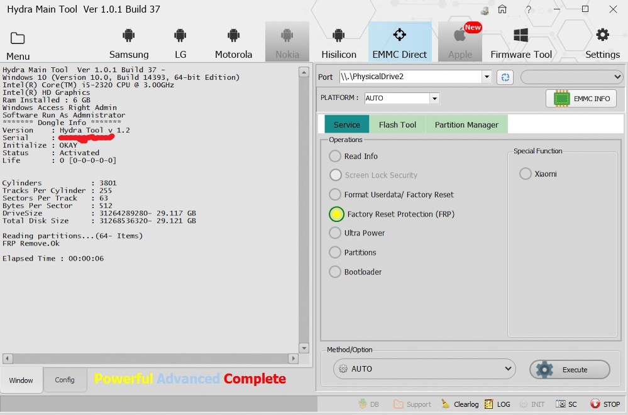628x415 pixels.
Task: Select Format Userdata/ Factory Reset
Action: click(335, 195)
